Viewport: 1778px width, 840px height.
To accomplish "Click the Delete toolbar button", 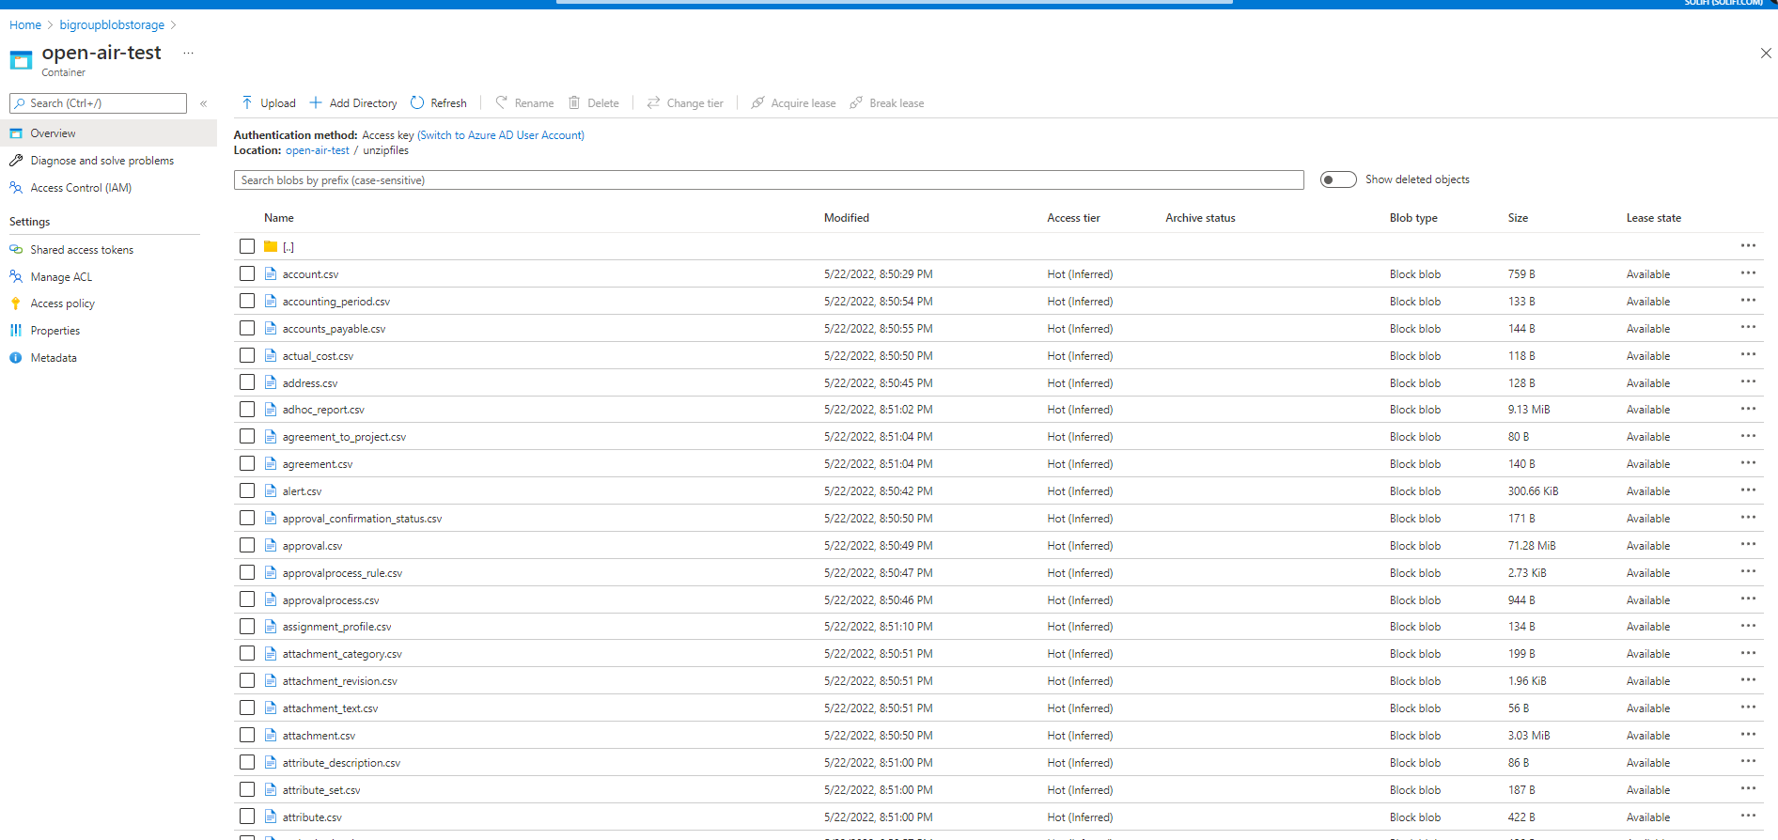I will coord(594,103).
